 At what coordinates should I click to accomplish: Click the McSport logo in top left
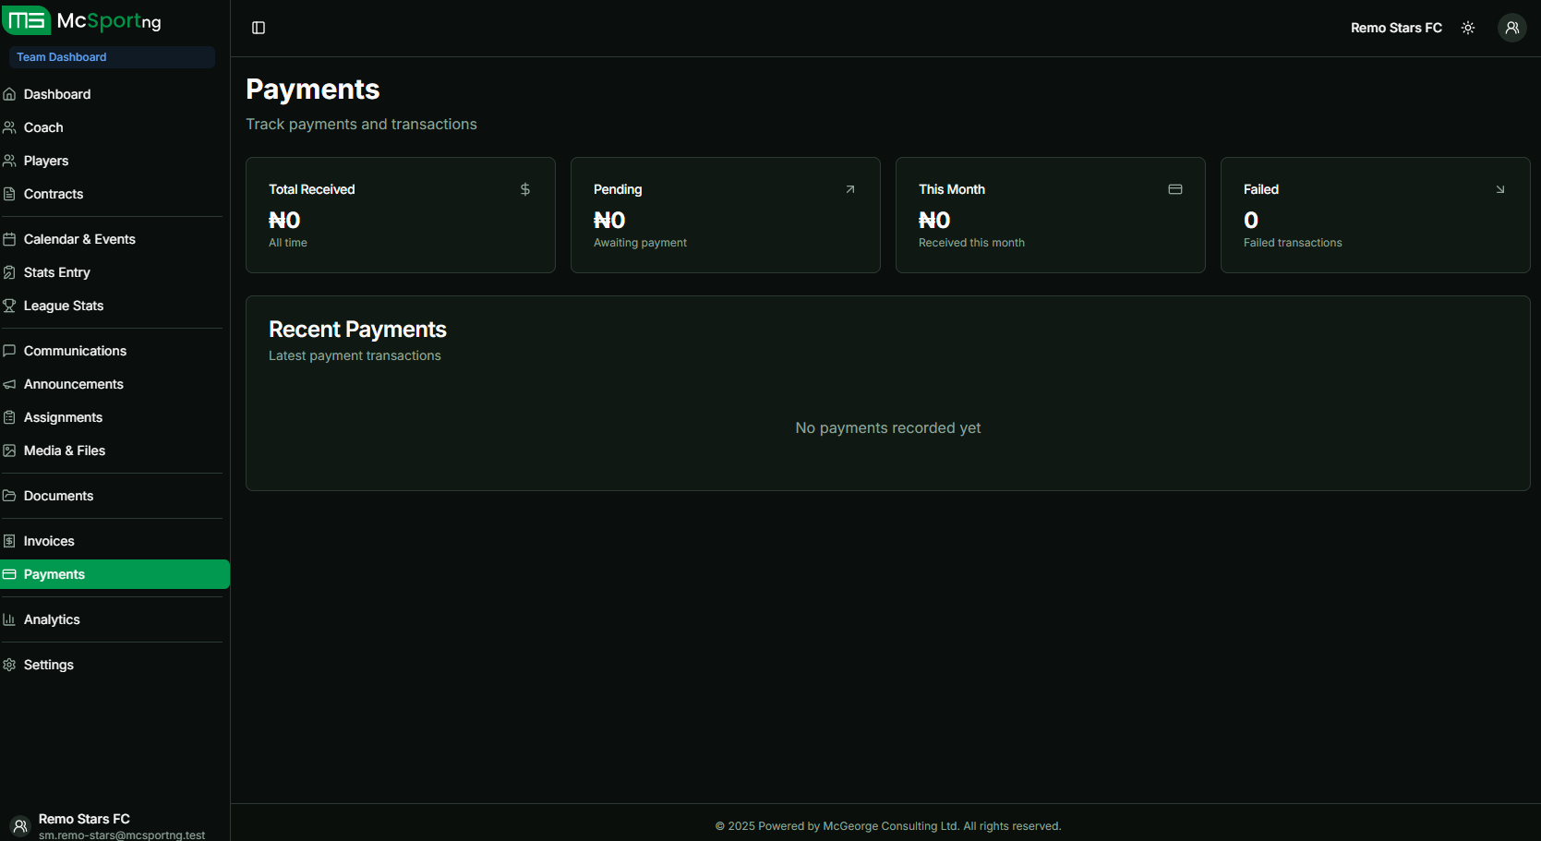click(x=26, y=20)
